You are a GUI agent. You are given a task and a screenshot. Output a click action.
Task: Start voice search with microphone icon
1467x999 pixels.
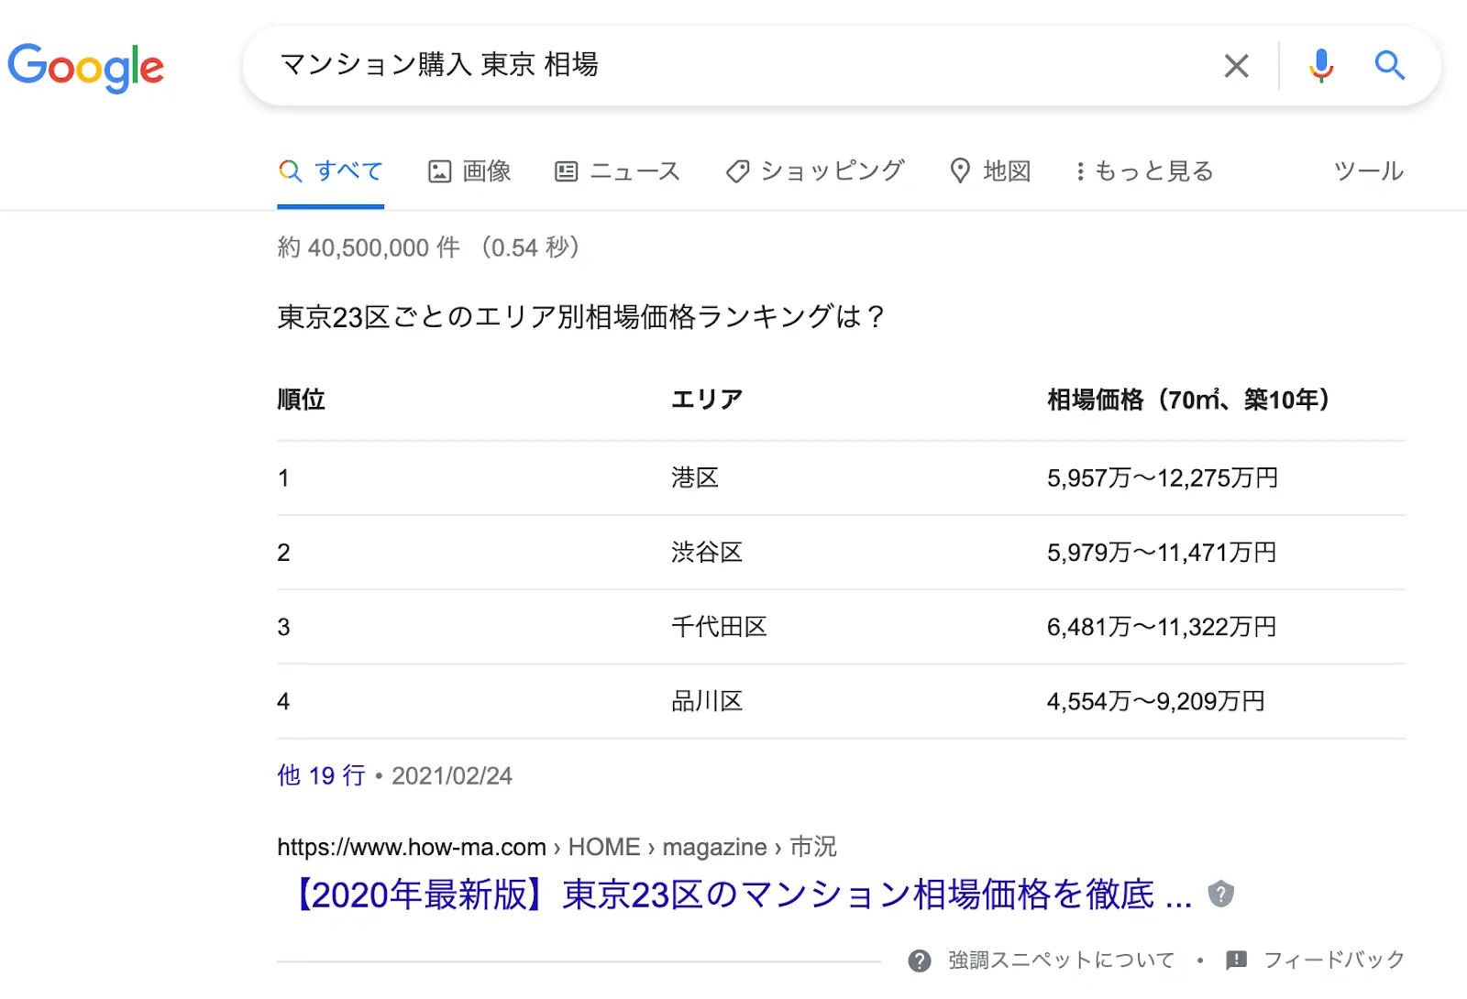1320,66
